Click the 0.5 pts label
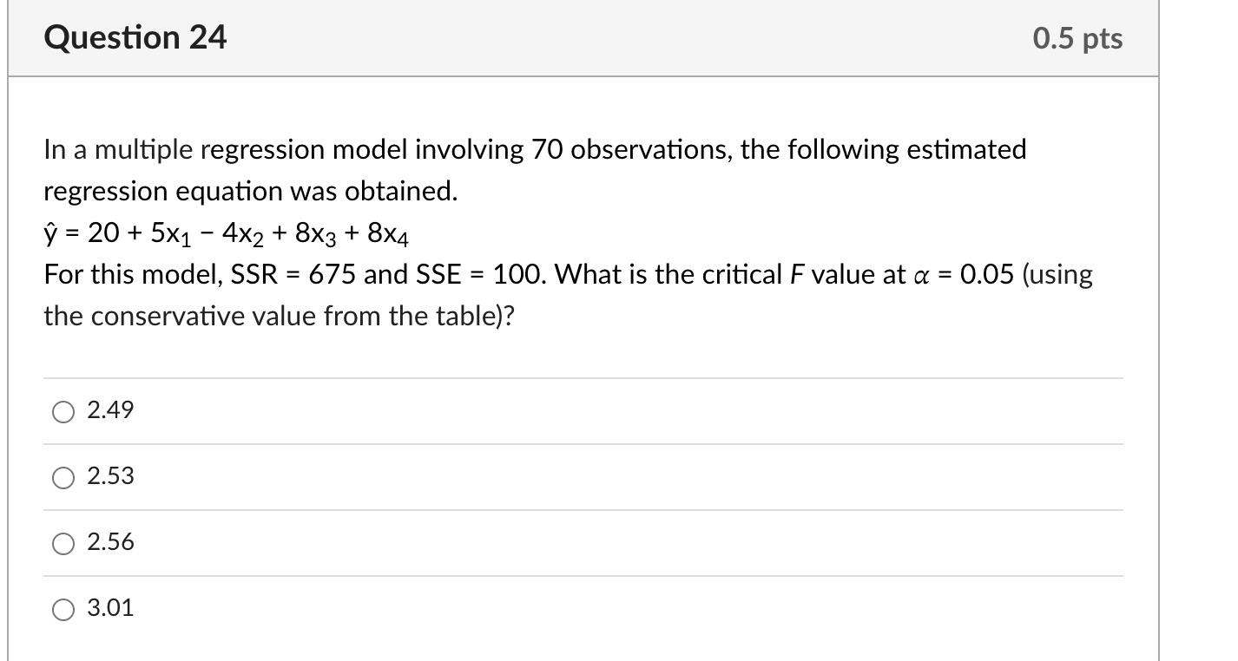This screenshot has height=661, width=1238. (x=1078, y=37)
